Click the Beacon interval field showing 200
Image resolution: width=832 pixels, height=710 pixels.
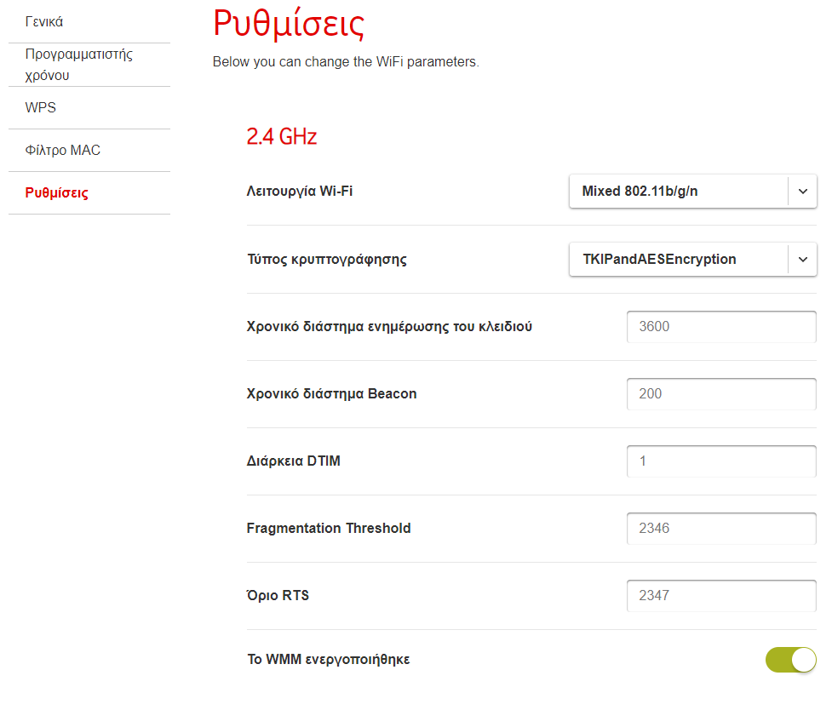point(721,394)
